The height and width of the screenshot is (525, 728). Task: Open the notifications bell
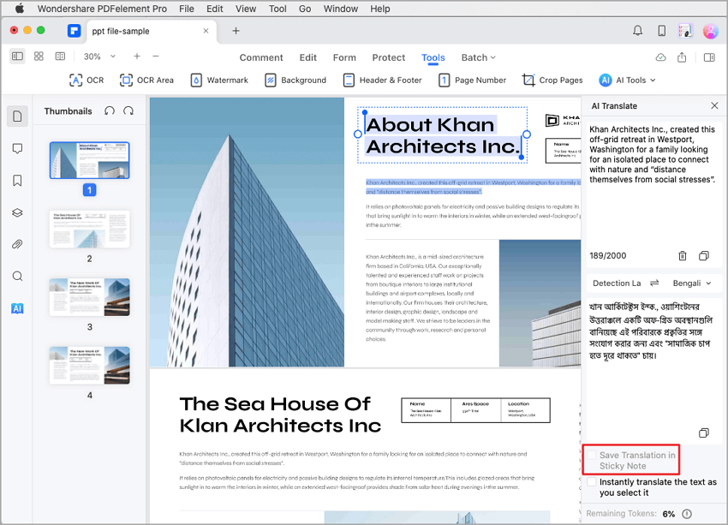pos(638,31)
